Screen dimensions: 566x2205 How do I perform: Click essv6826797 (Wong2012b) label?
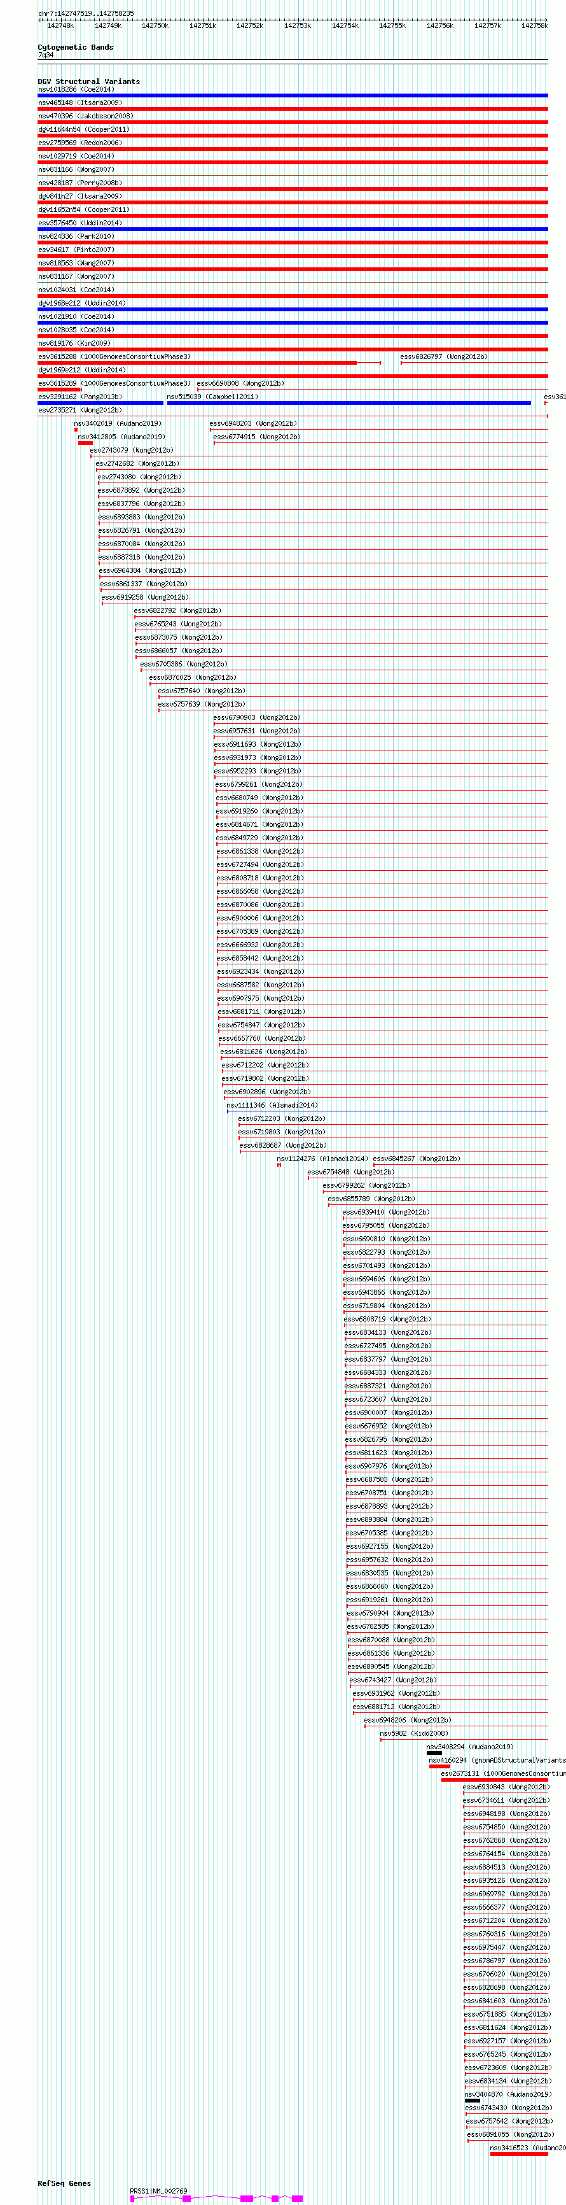click(445, 356)
